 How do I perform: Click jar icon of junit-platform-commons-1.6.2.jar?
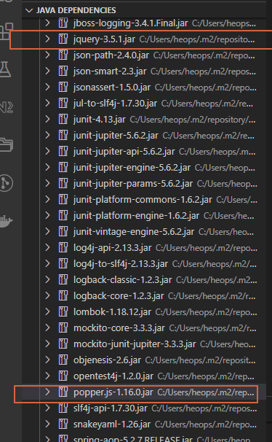point(63,200)
